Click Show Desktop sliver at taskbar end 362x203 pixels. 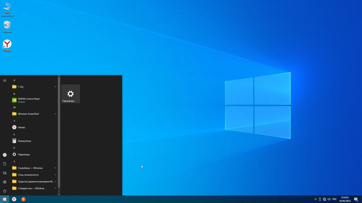coord(361,199)
